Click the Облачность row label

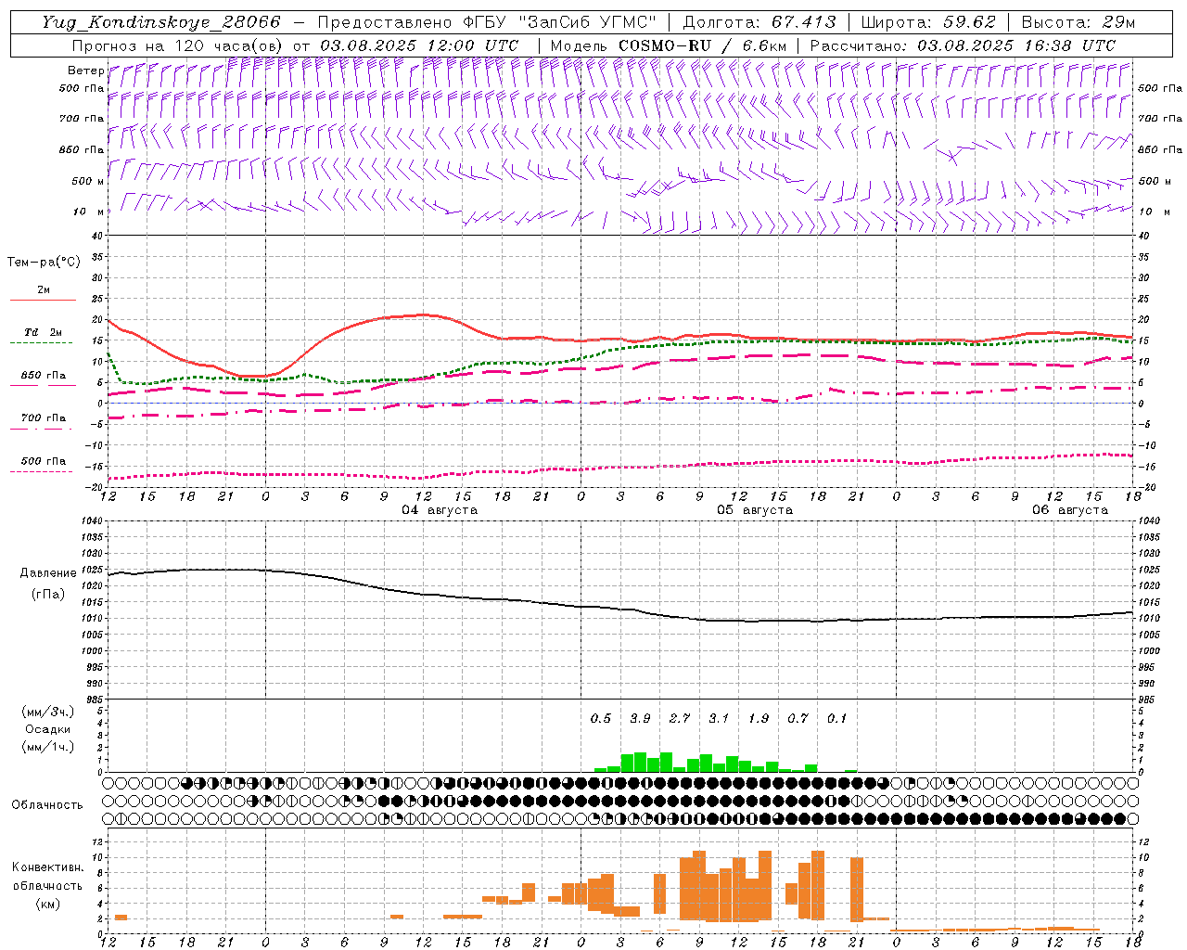click(x=47, y=805)
